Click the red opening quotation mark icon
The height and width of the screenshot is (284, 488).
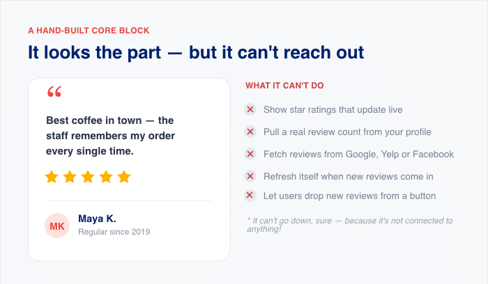point(54,91)
